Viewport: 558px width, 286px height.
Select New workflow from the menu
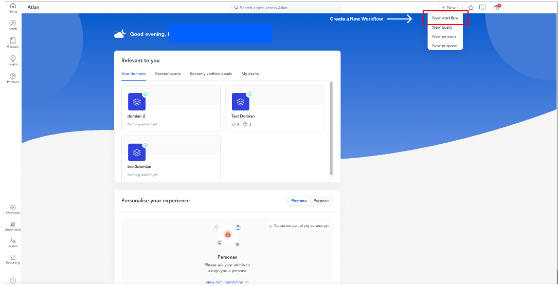pyautogui.click(x=445, y=18)
